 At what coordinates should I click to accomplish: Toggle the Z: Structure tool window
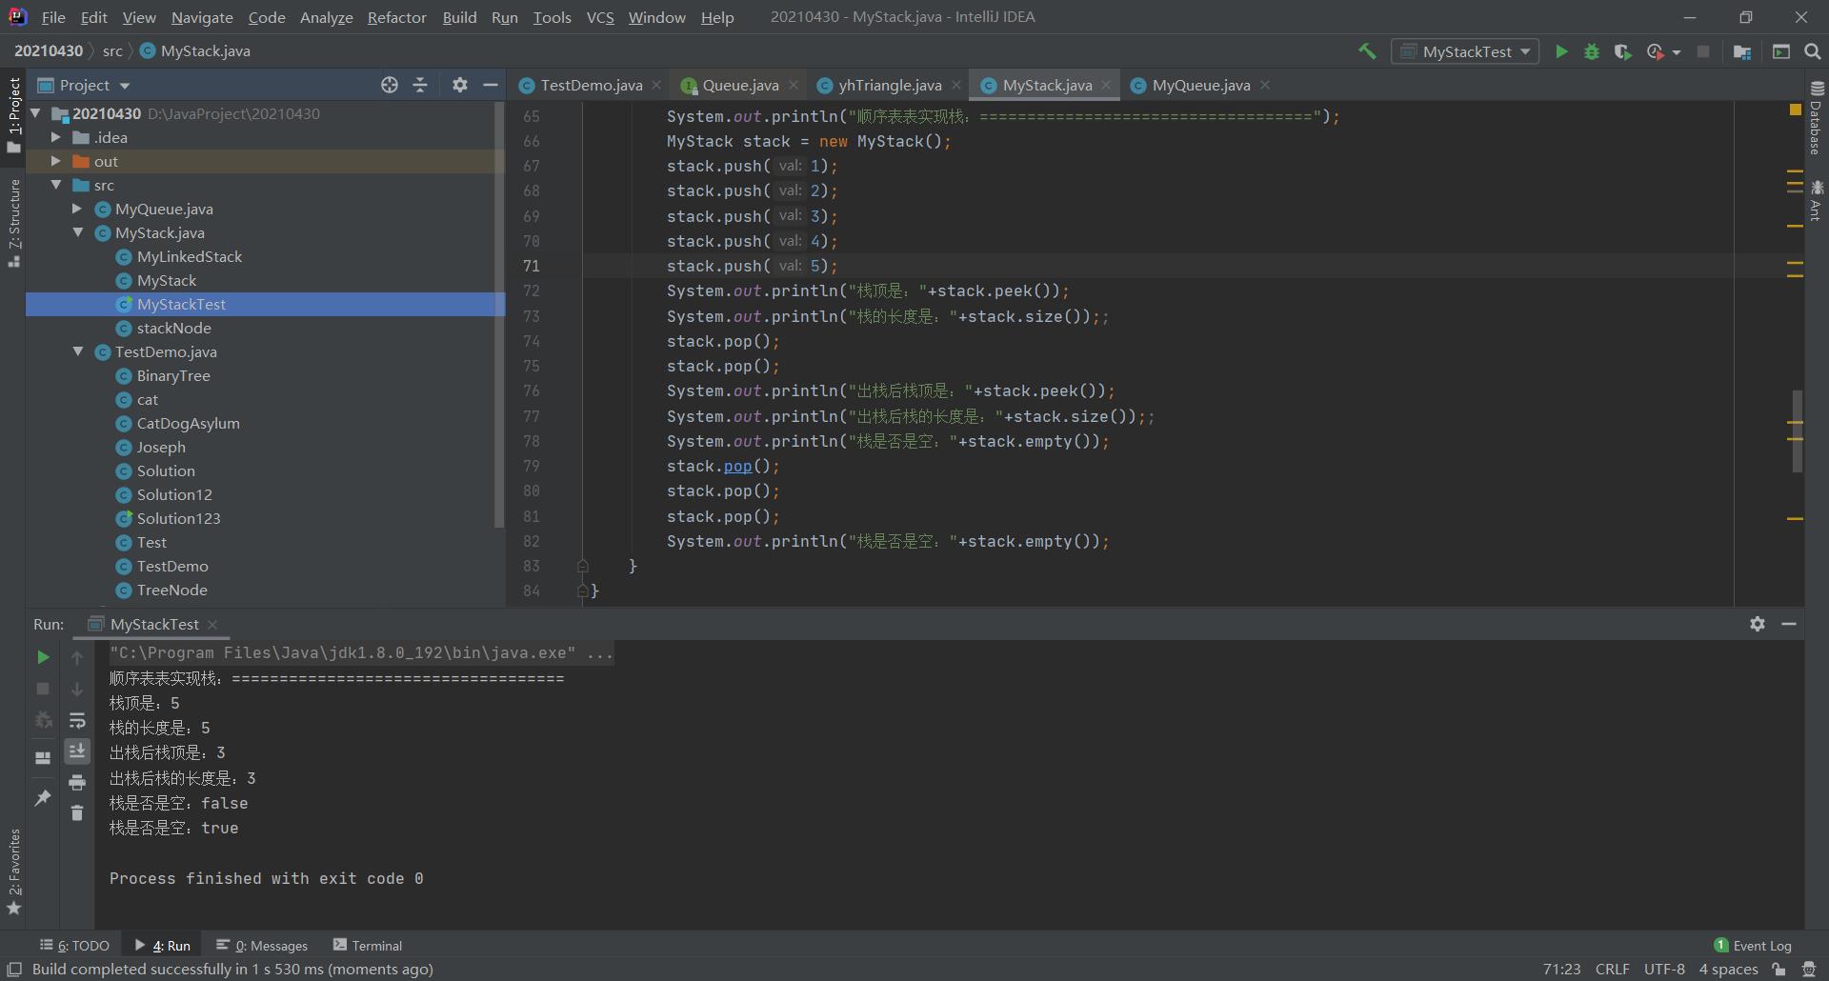click(x=13, y=222)
